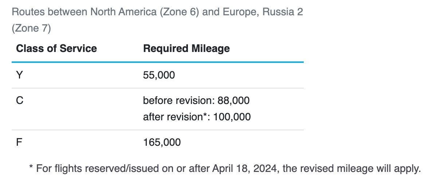Click the 'Required Mileage' column header
This screenshot has height=181, width=437.
pos(186,48)
